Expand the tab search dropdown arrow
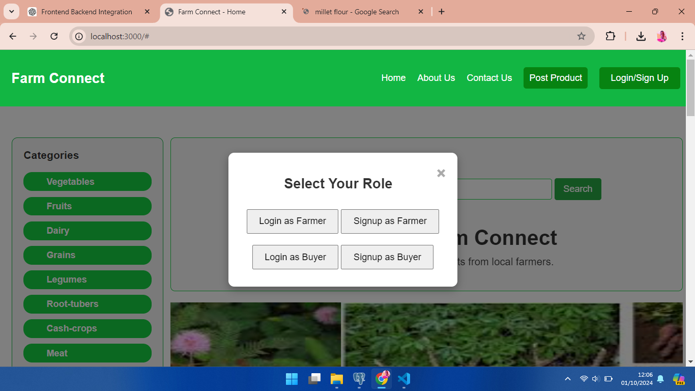This screenshot has width=695, height=391. [x=11, y=12]
